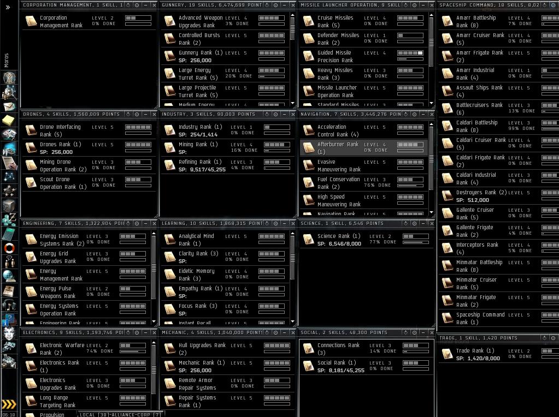The height and width of the screenshot is (417, 559).
Task: Minimize the Social skills window
Action: (423, 332)
